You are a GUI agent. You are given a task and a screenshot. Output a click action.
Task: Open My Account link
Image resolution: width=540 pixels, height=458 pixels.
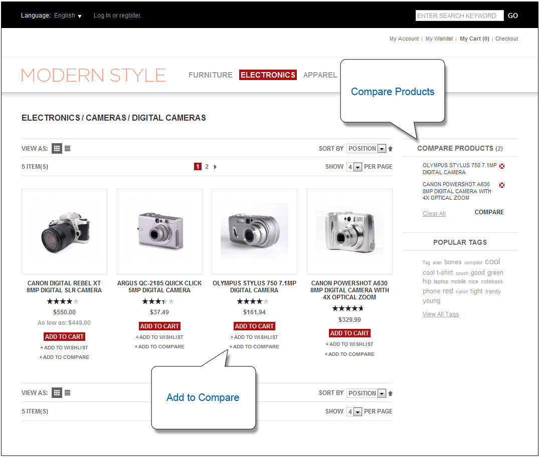404,39
